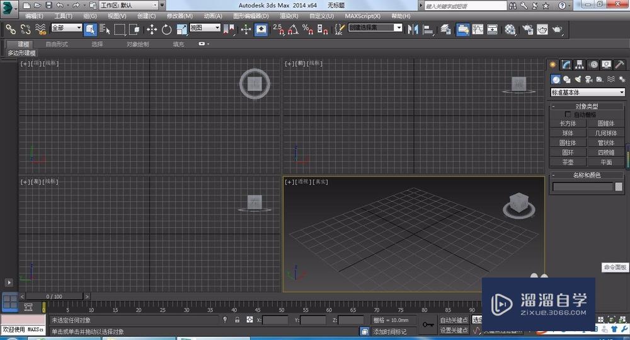Screen dimensions: 630x340
Task: Toggle the selection lock icon in status bar
Action: click(x=237, y=320)
